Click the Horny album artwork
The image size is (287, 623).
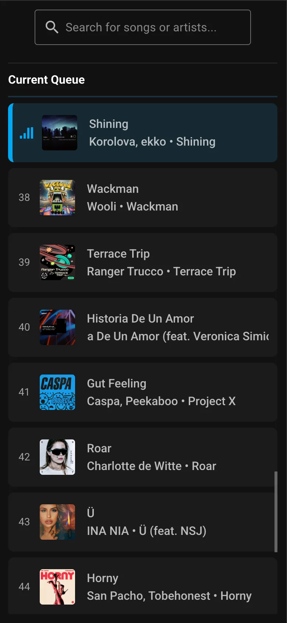(57, 587)
